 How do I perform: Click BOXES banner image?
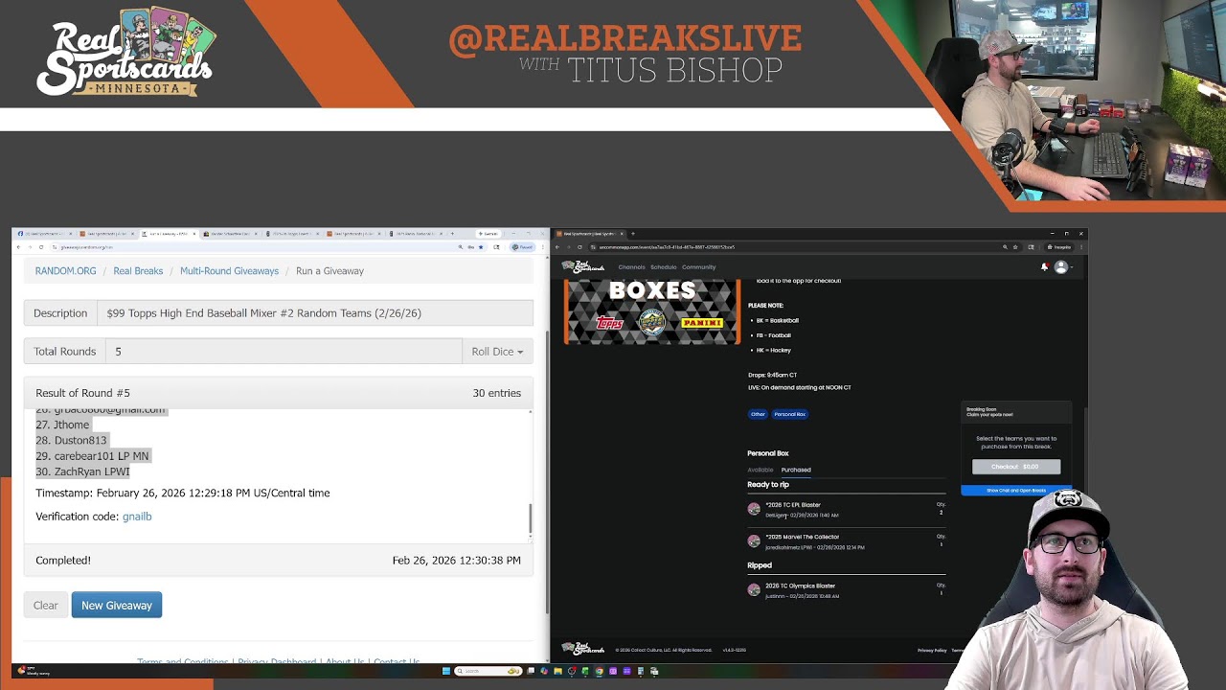point(652,311)
